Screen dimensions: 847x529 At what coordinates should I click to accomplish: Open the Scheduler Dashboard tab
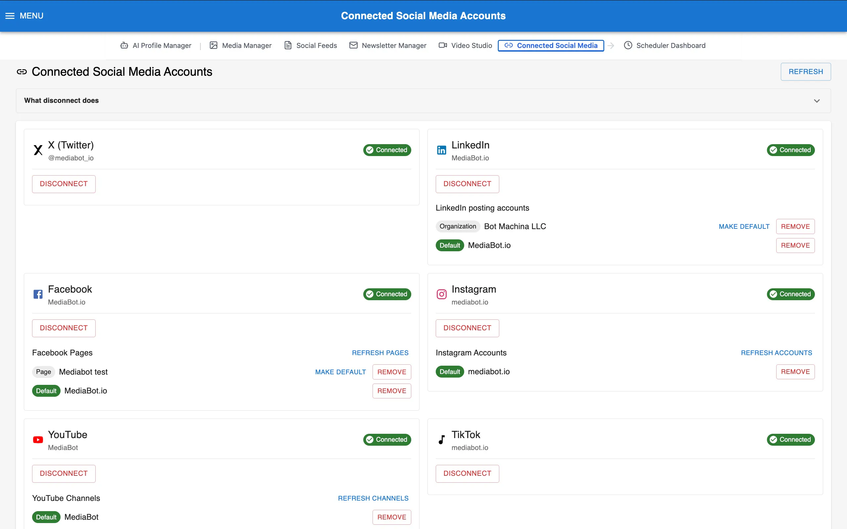coord(664,46)
